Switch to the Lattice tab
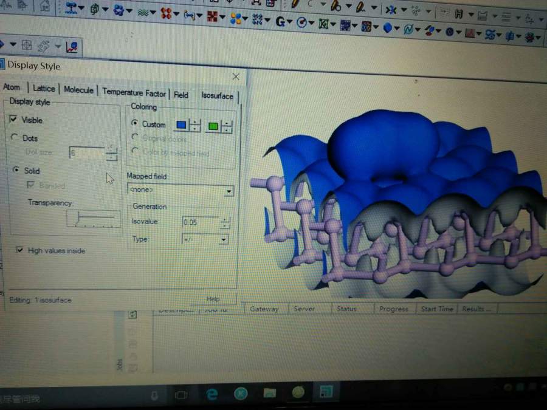Screen dimensions: 547x410 pyautogui.click(x=44, y=89)
